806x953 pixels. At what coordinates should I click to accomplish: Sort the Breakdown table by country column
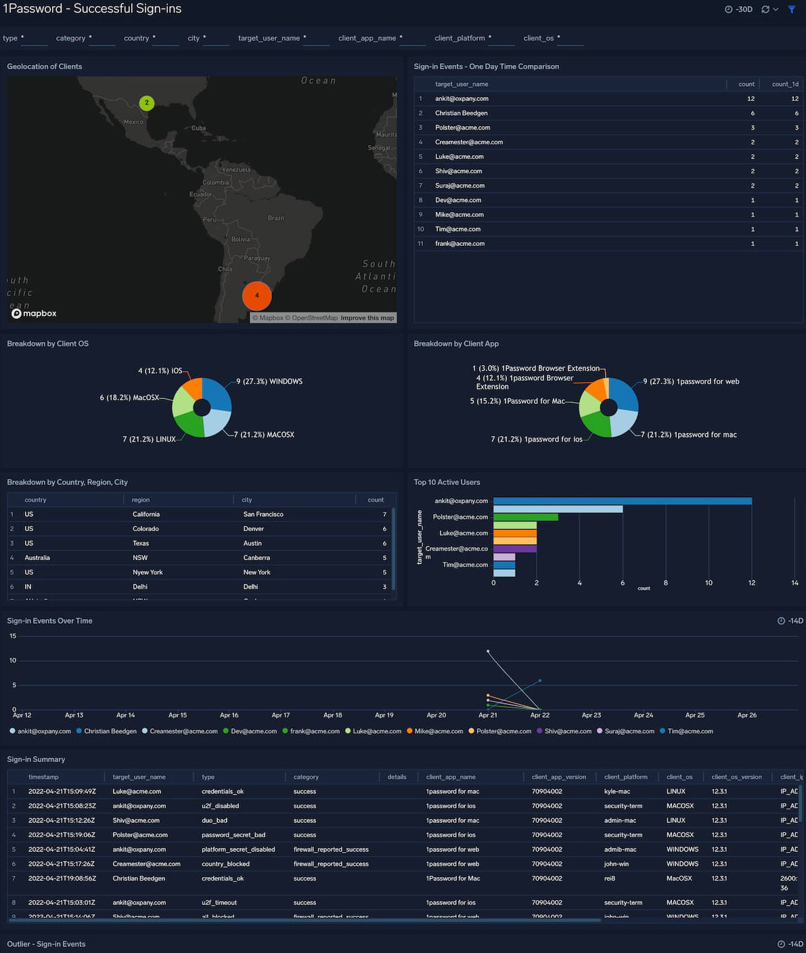click(x=35, y=500)
